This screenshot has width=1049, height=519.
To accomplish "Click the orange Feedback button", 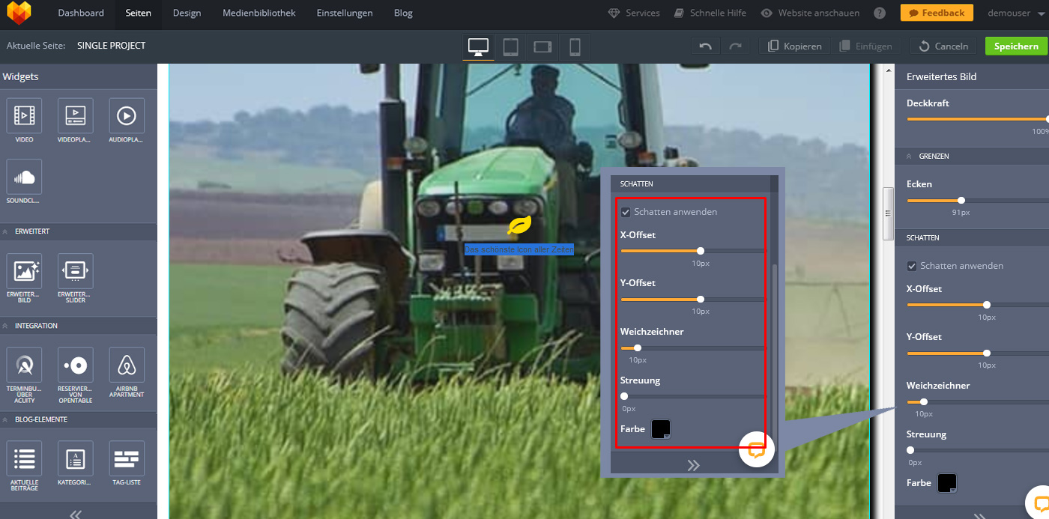I will point(936,13).
